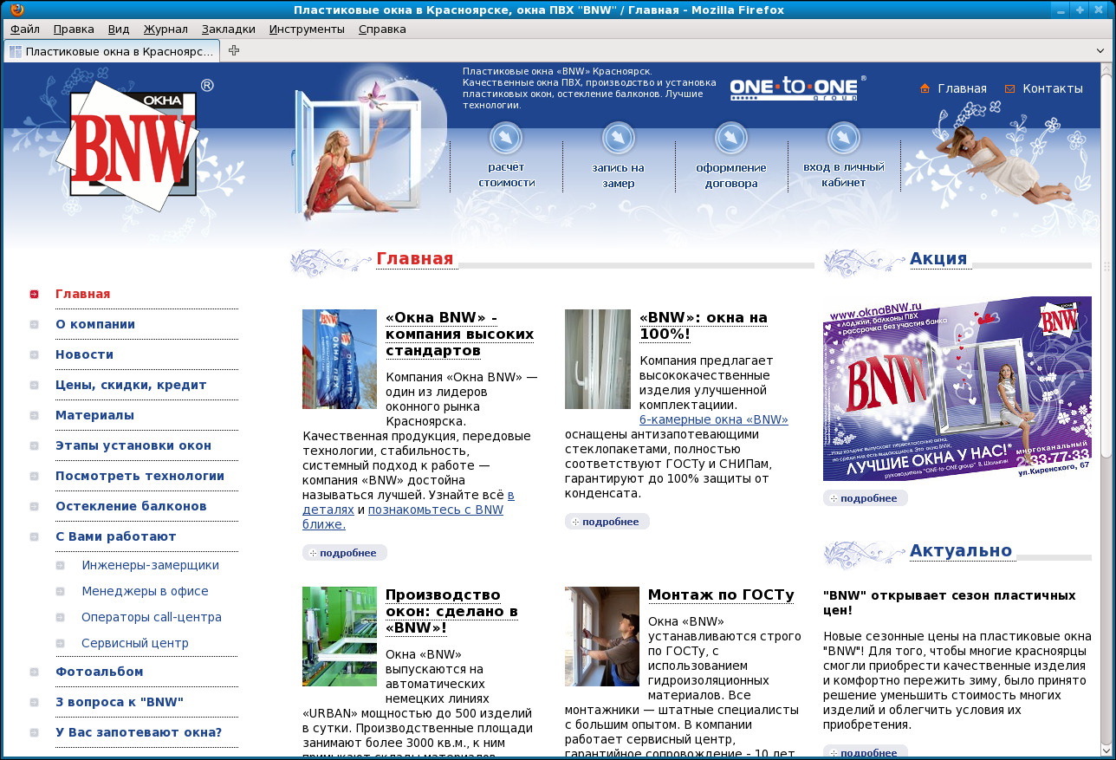
Task: Click bullet beside 'О компании' sidebar item
Action: point(34,324)
